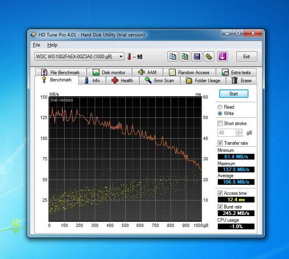
Task: Close the HD Tune Pro window
Action: (x=253, y=33)
